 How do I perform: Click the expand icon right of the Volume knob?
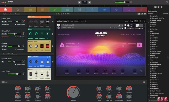[141, 71]
